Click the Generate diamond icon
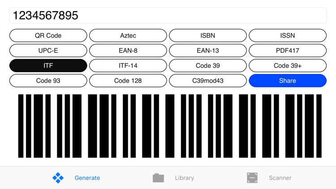336x189 pixels. (58, 178)
